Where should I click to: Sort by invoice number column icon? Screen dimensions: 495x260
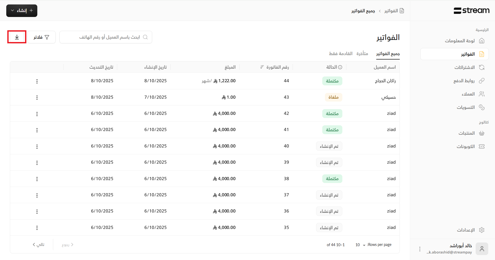(262, 67)
